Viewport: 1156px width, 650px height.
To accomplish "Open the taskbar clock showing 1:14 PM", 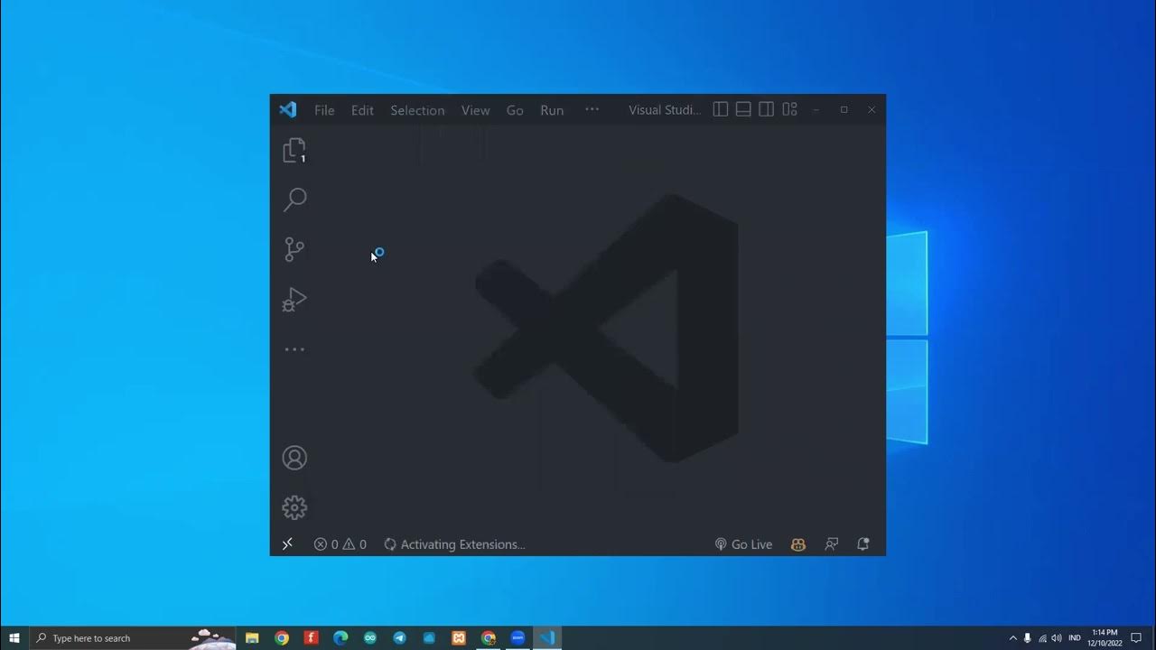I will coord(1105,638).
